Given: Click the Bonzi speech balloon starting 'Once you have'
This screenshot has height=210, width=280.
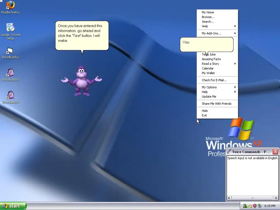Looking at the screenshot, I should [x=82, y=36].
